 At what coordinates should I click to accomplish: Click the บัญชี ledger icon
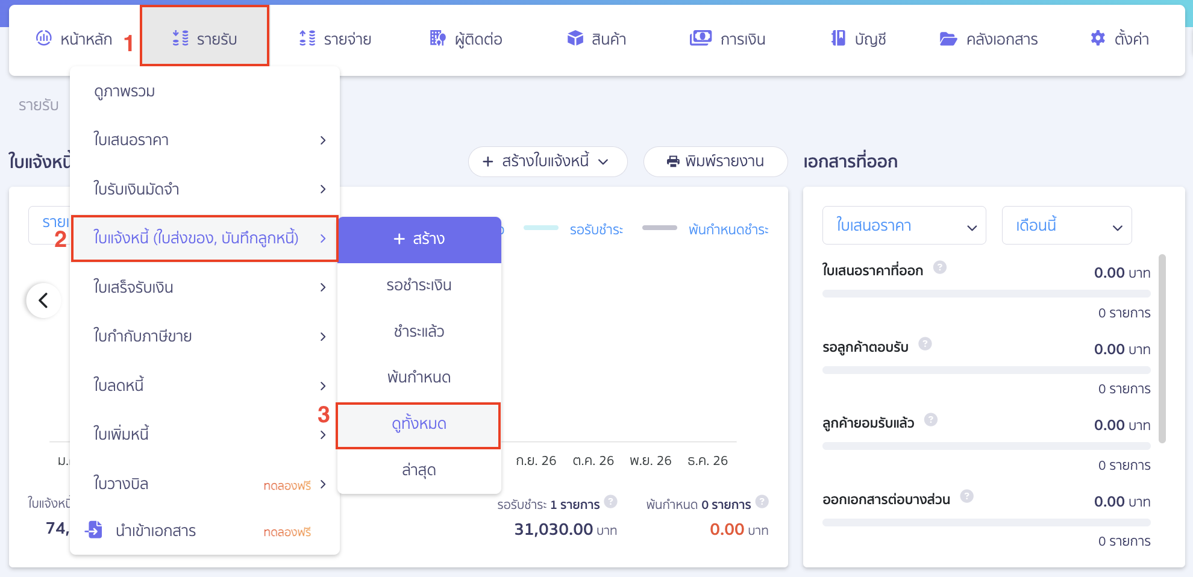click(838, 38)
